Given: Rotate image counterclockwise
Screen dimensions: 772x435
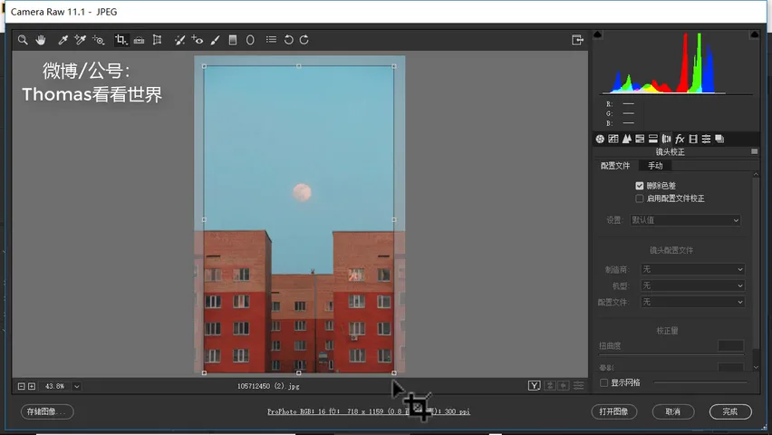Looking at the screenshot, I should tap(288, 40).
